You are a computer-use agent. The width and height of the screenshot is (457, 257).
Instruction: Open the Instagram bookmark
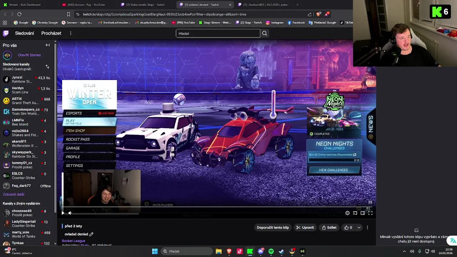[275, 22]
